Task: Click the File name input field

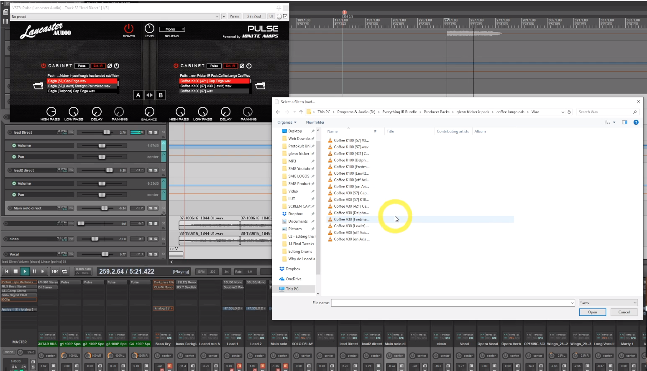Action: (453, 302)
